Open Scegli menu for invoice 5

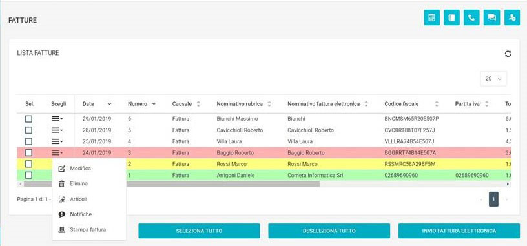pyautogui.click(x=57, y=130)
